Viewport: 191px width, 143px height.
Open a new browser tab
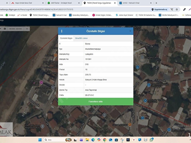pos(156,3)
